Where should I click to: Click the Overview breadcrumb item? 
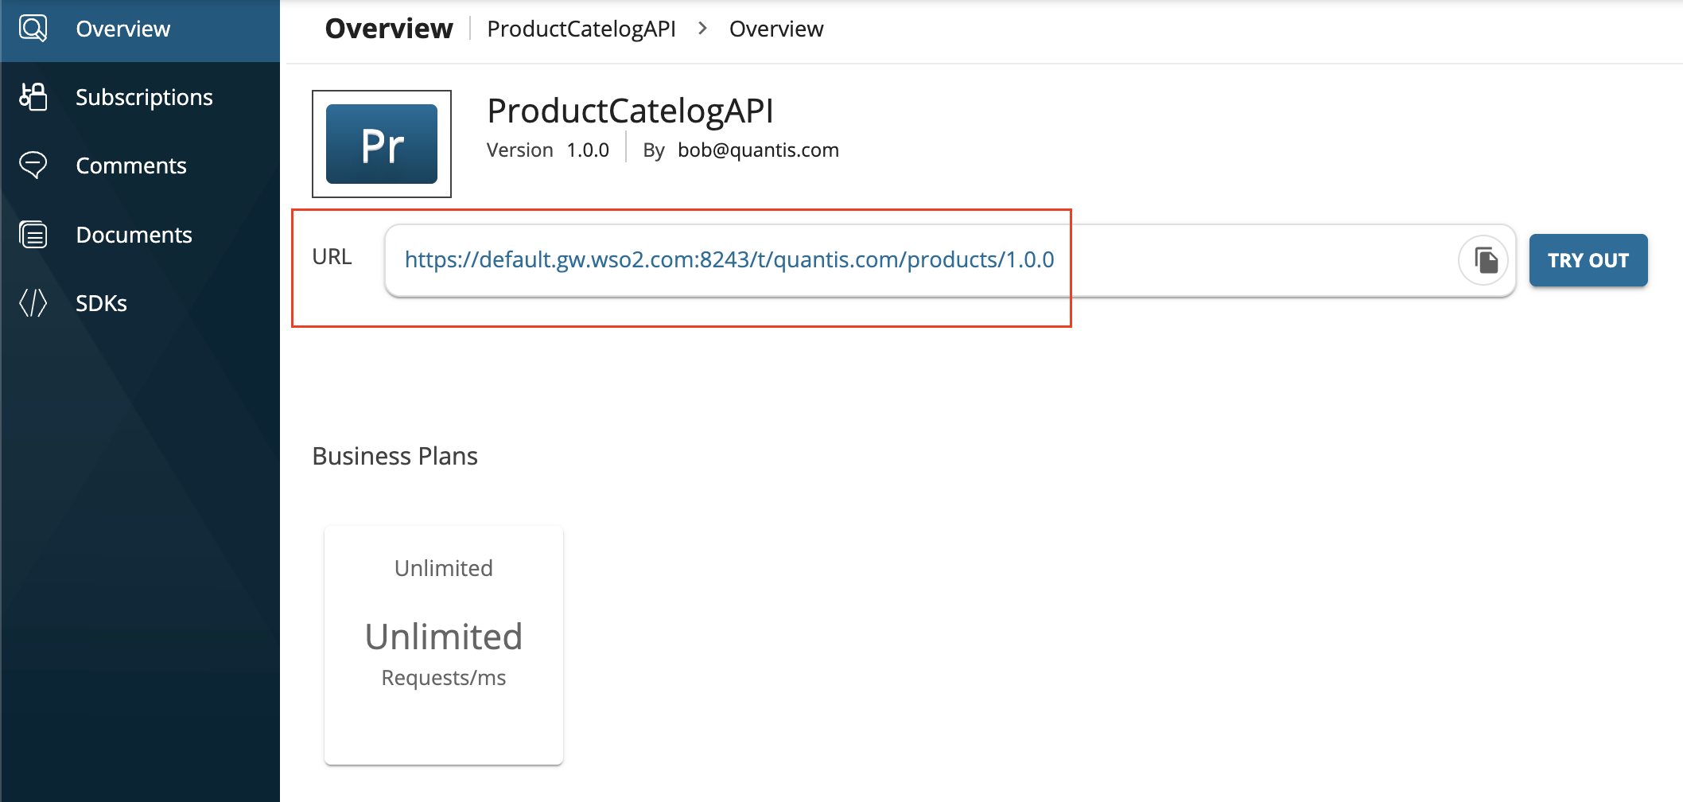[775, 29]
